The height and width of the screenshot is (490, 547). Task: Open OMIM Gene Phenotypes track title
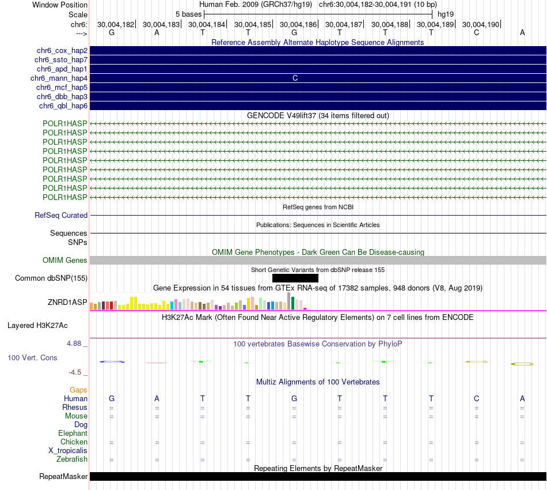(318, 252)
